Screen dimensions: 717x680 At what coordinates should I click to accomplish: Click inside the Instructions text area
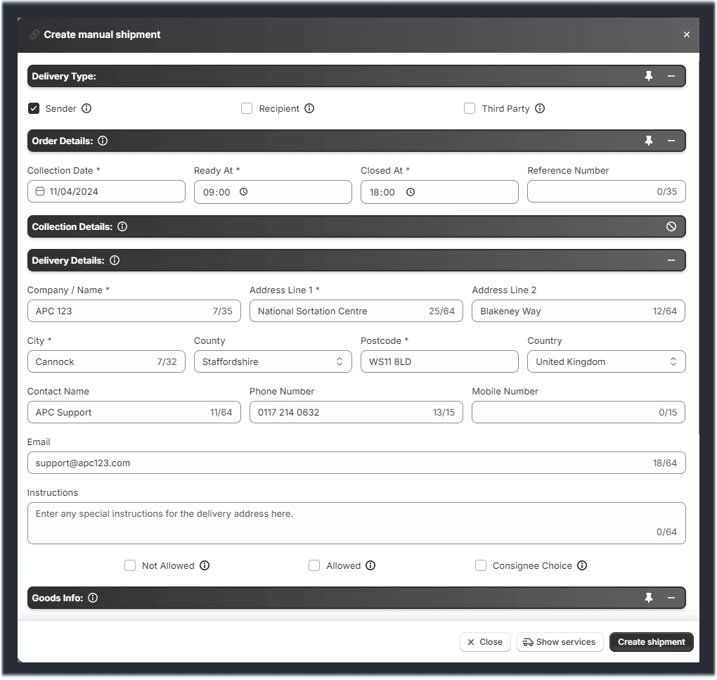(356, 520)
